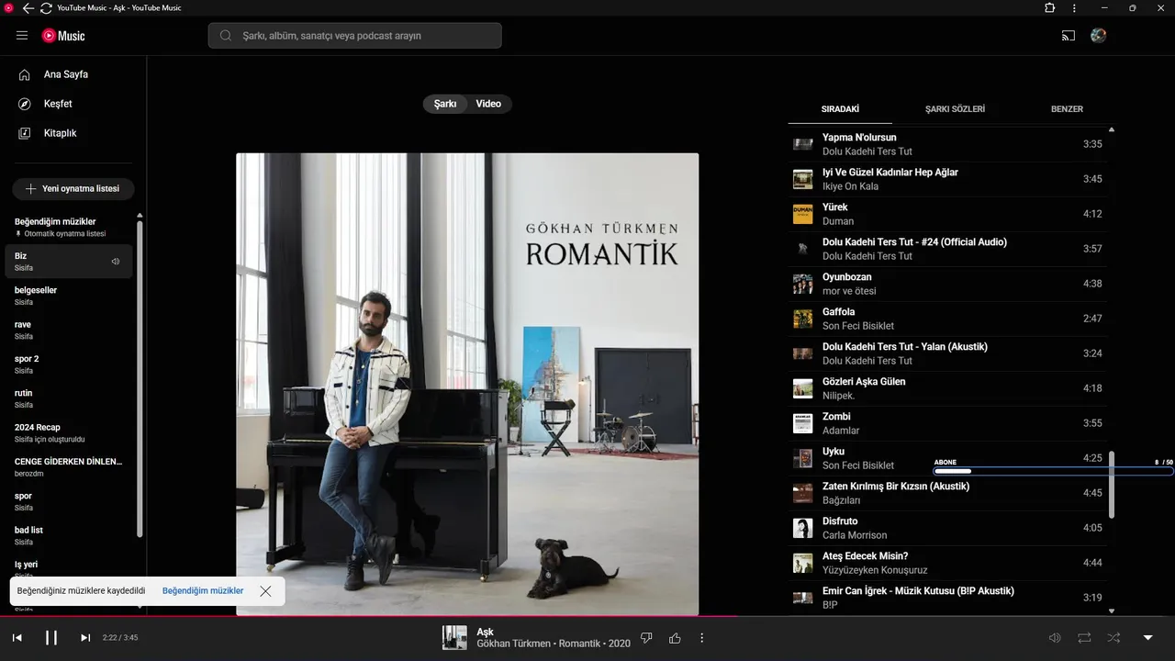Open the rave playlist
This screenshot has height=661, width=1175.
point(69,330)
